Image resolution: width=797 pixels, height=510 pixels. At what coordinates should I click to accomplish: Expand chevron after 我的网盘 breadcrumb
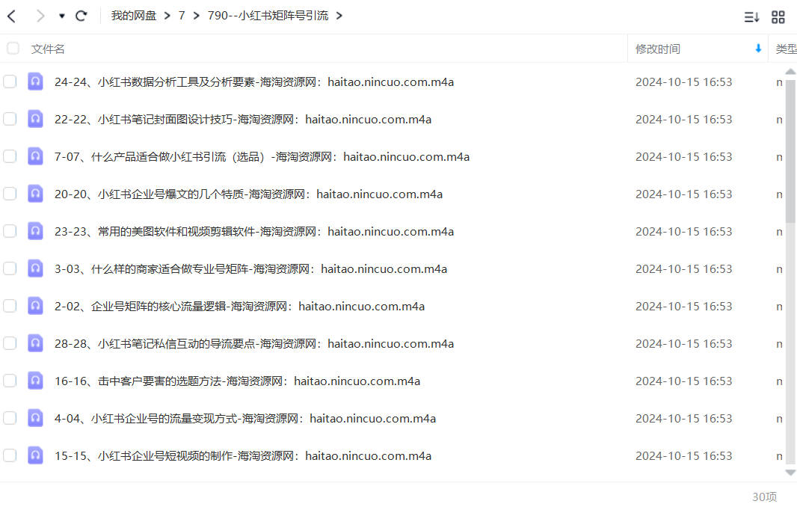tap(167, 16)
